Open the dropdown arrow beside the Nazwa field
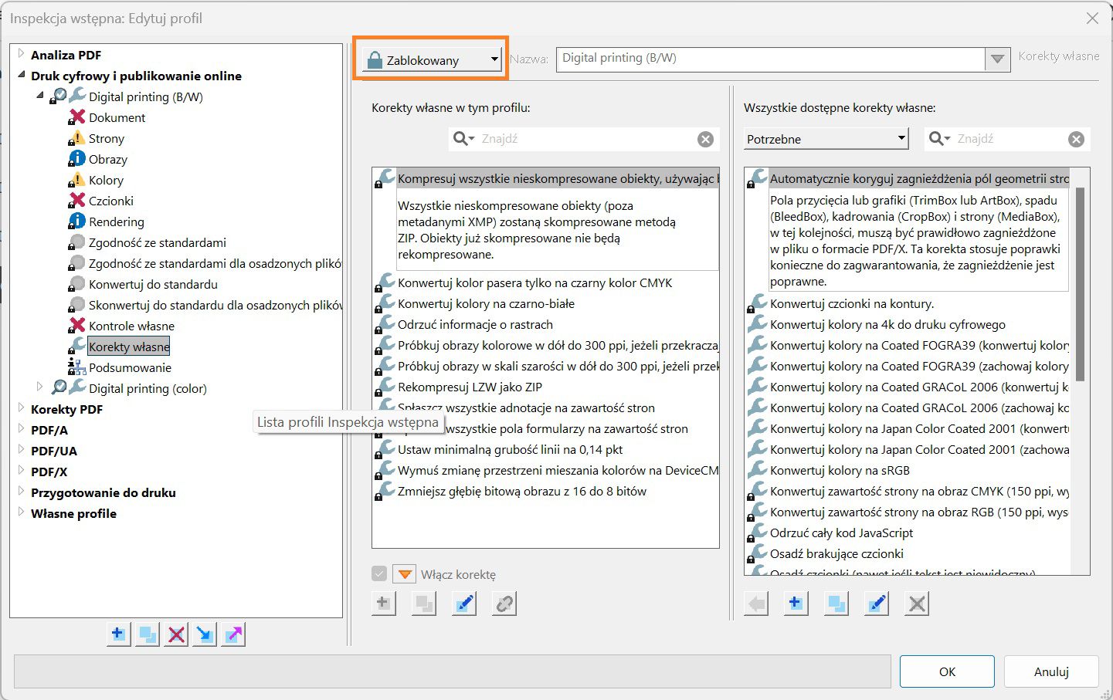The width and height of the screenshot is (1113, 700). coord(998,59)
